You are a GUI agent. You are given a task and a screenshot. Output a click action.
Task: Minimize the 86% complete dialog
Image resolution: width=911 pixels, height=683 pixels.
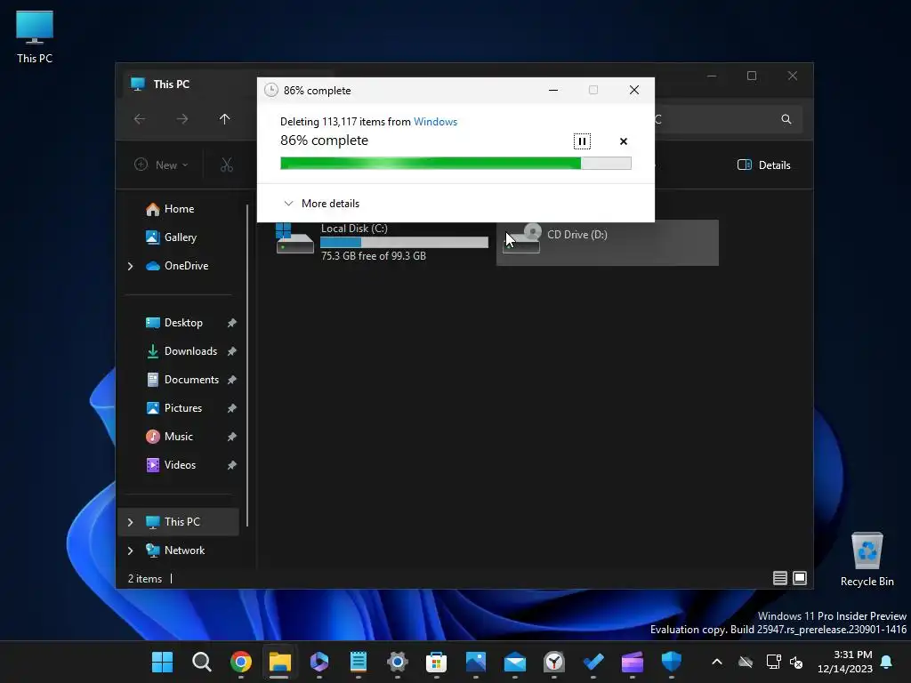click(553, 90)
